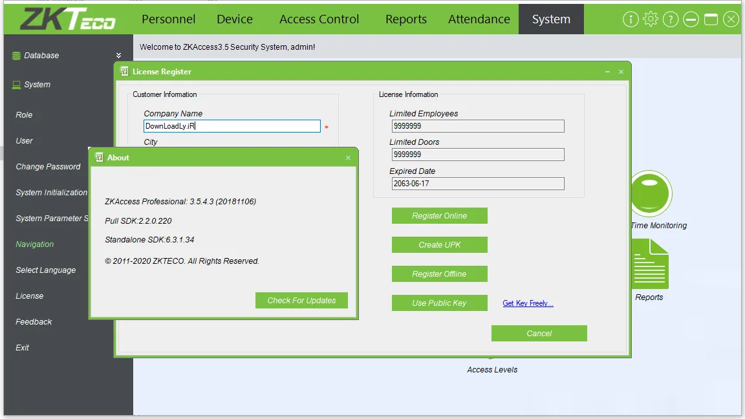Click the ZKTeco logo
Screen dimensions: 745x419
click(x=67, y=19)
